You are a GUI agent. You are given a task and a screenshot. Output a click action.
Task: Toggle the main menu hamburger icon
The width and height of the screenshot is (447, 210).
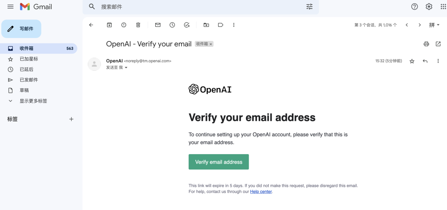[x=11, y=7]
